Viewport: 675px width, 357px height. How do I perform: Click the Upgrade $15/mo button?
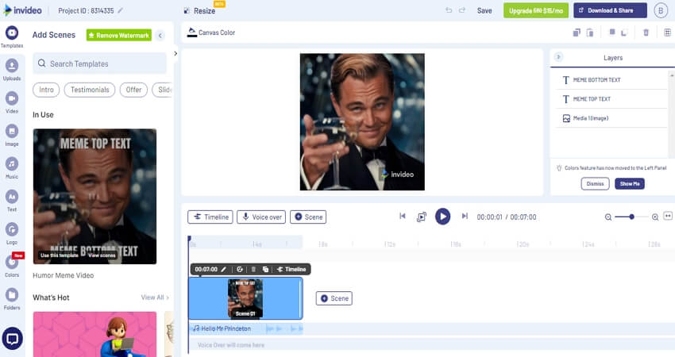pos(536,10)
